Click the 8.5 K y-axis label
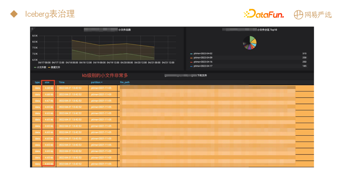344x194 pixels. [x=35, y=36]
